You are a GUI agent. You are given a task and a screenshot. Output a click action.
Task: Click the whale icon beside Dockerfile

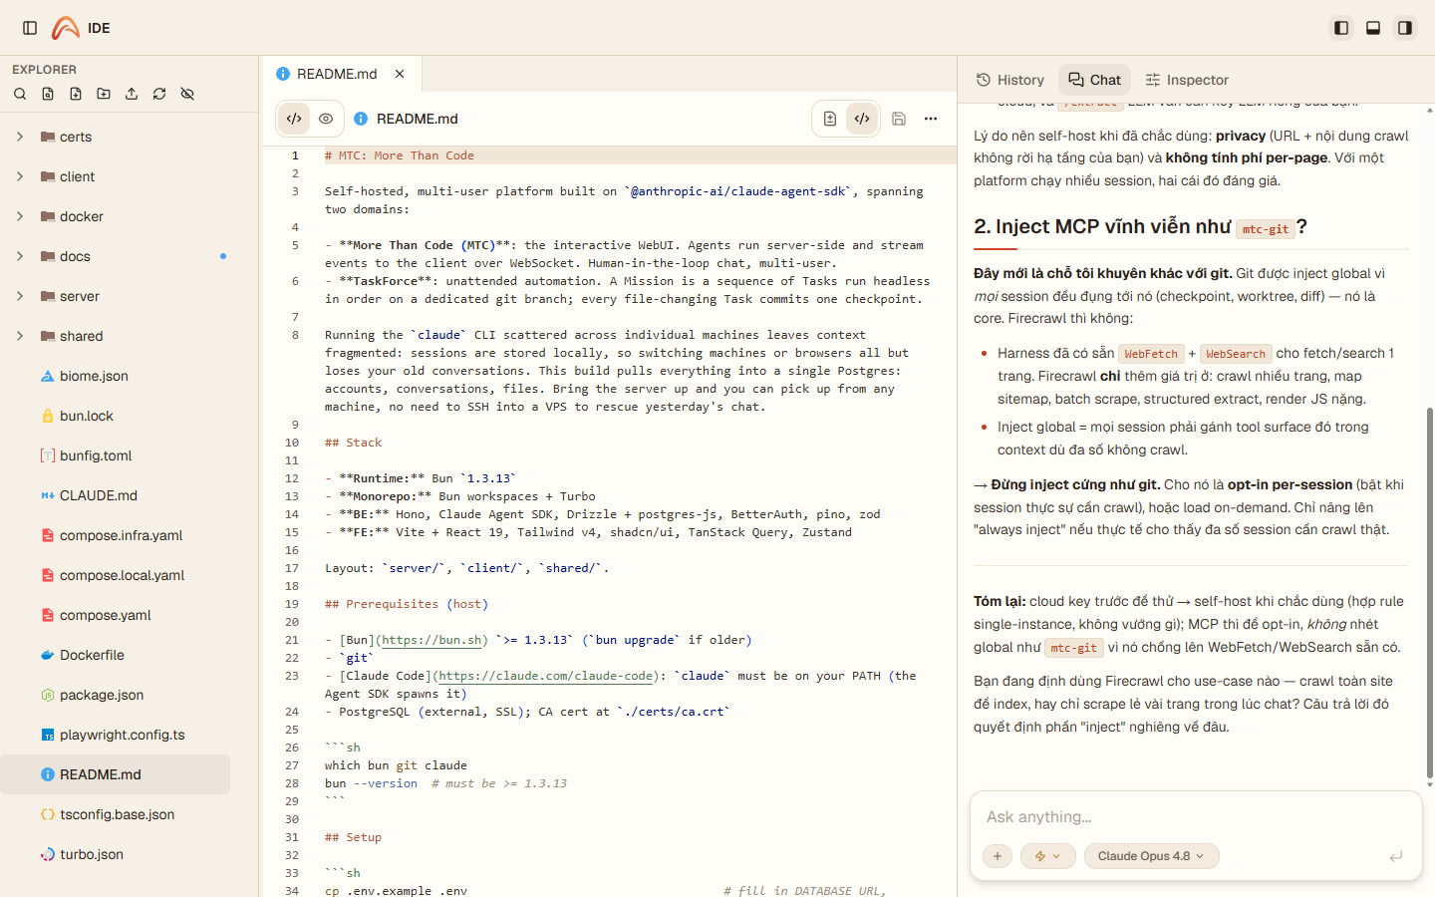click(x=48, y=655)
